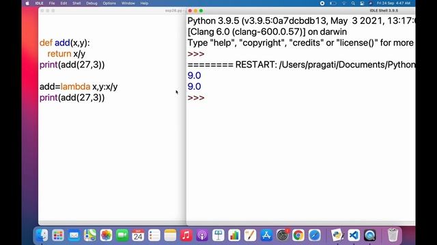Open Control Center in menu bar
437x245 pixels.
(x=362, y=3)
